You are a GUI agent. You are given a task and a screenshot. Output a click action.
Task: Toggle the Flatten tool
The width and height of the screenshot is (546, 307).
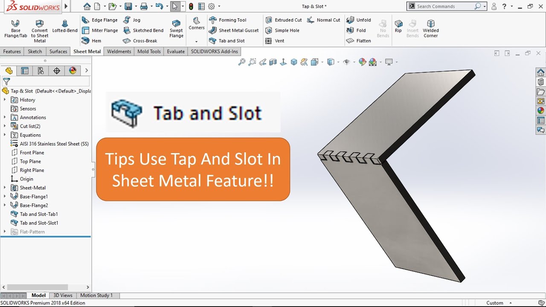click(x=359, y=41)
